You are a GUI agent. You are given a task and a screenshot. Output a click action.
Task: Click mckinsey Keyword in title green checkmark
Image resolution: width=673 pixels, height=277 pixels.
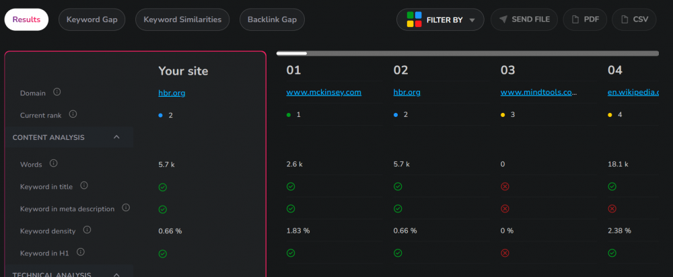291,186
